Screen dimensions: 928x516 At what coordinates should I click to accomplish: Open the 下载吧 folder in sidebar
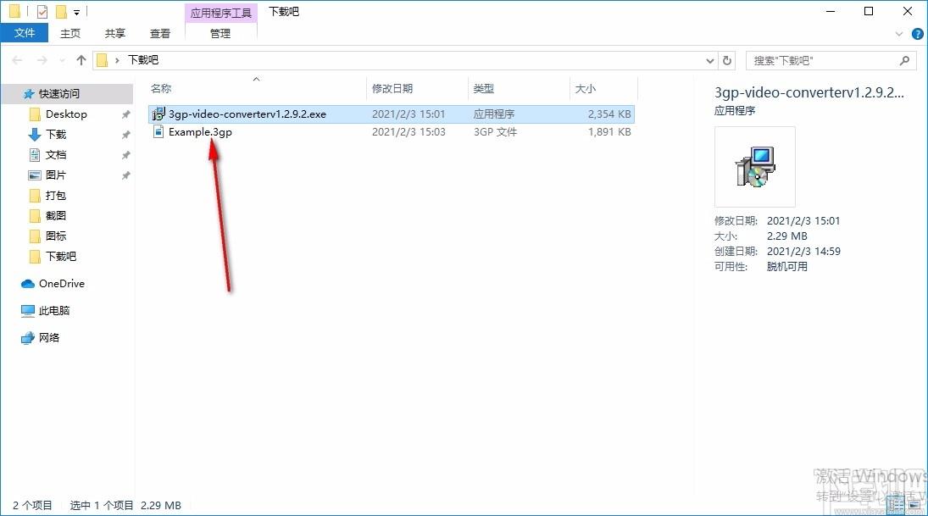pos(61,256)
